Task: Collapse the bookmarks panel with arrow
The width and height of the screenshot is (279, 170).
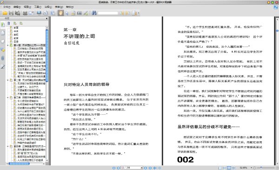Action: (x=46, y=18)
